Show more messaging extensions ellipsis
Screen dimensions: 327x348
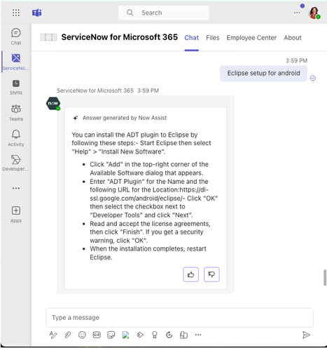198,335
